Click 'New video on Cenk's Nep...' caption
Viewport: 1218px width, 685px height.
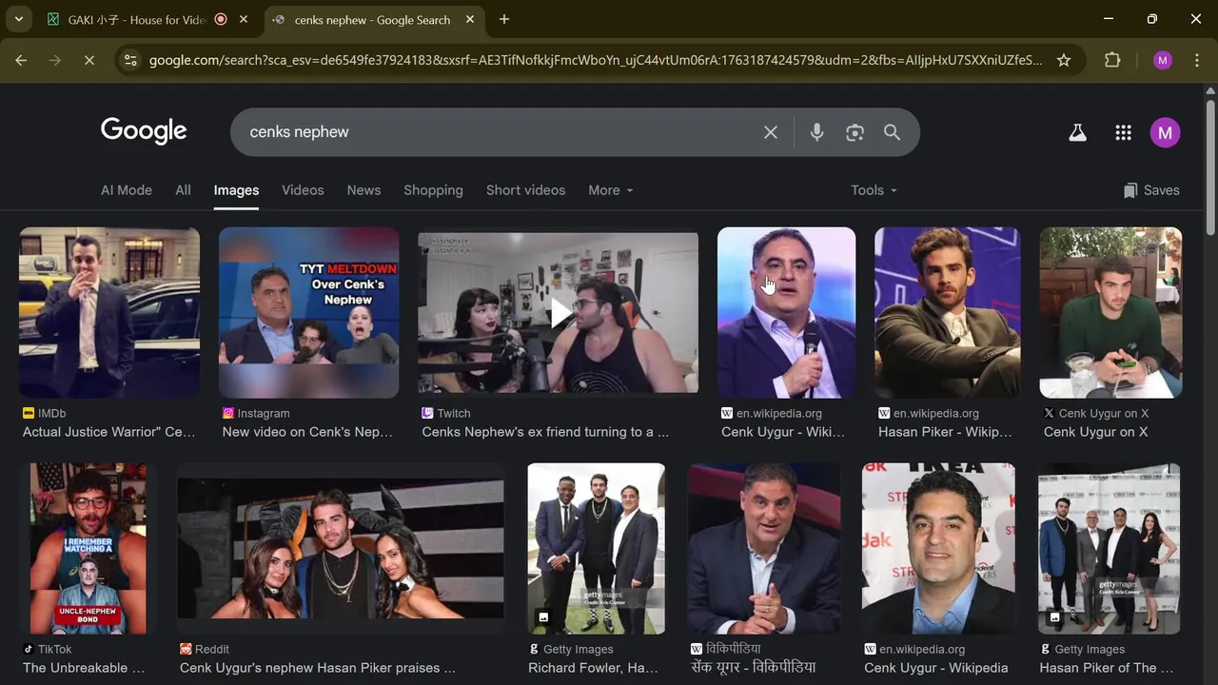[x=307, y=432]
